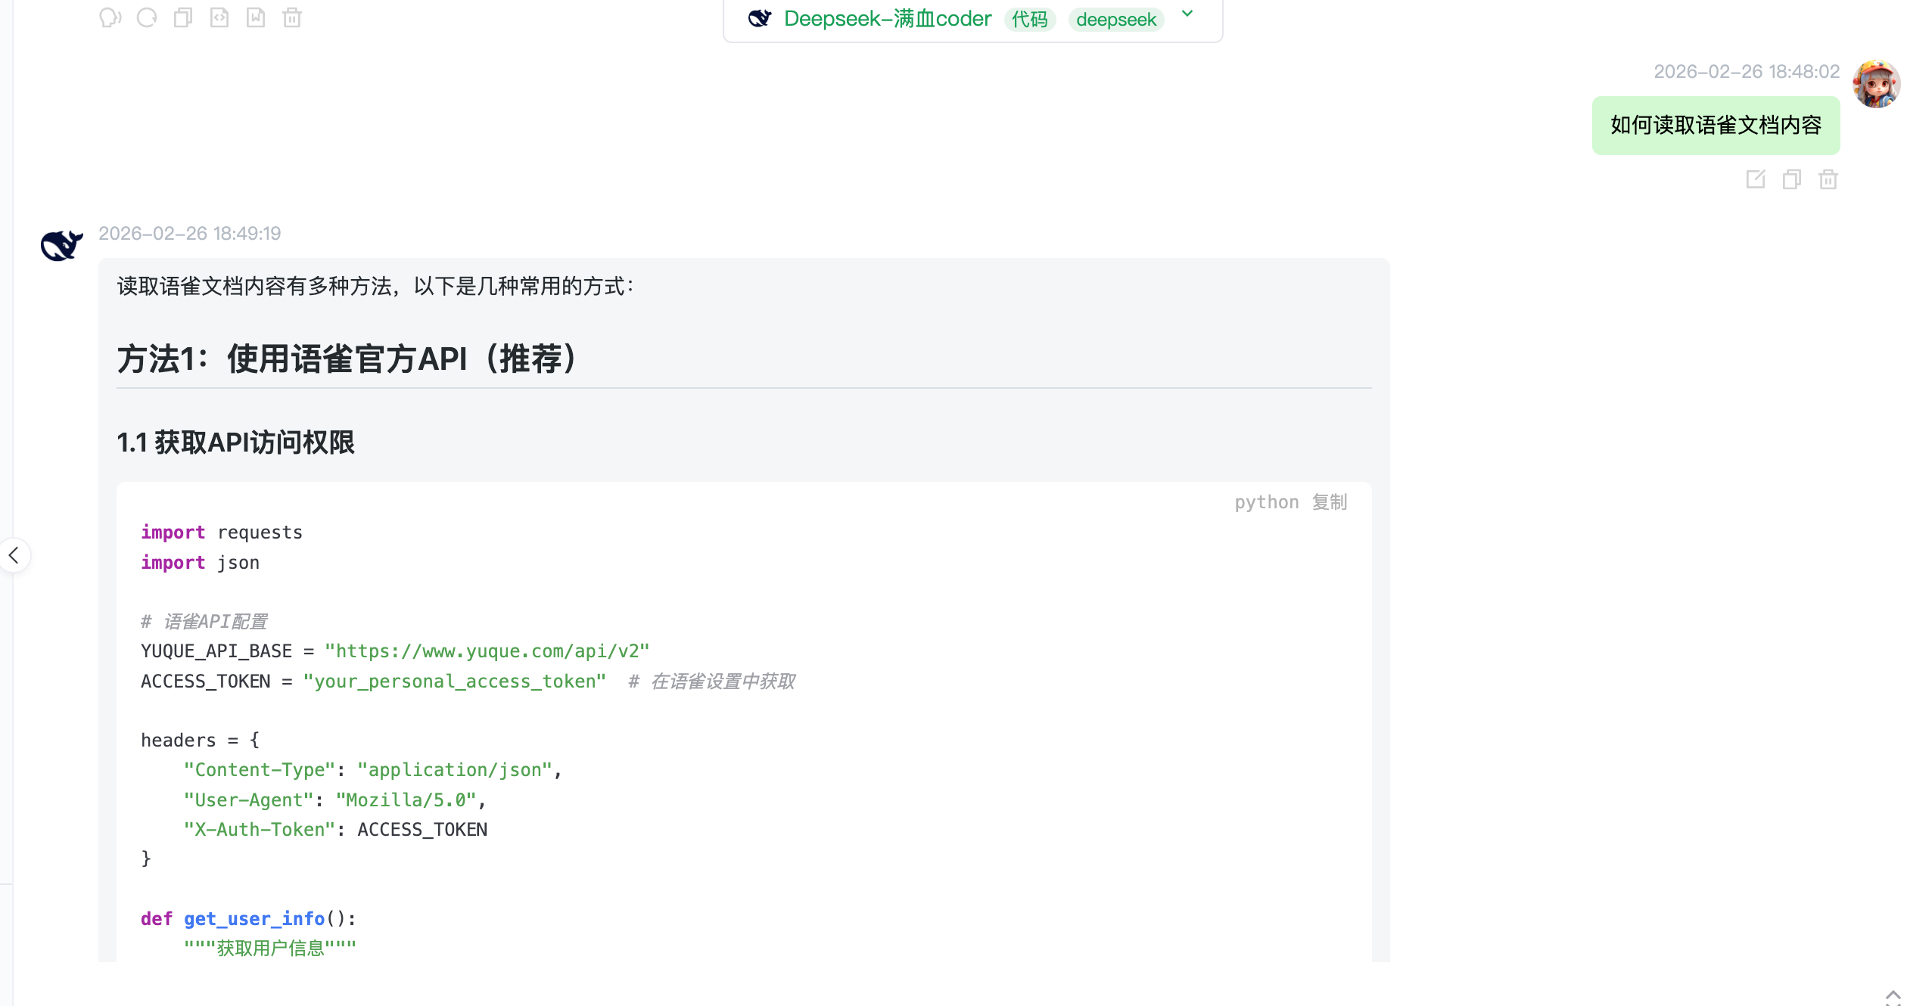Copy the user message below green bubble

[1792, 179]
